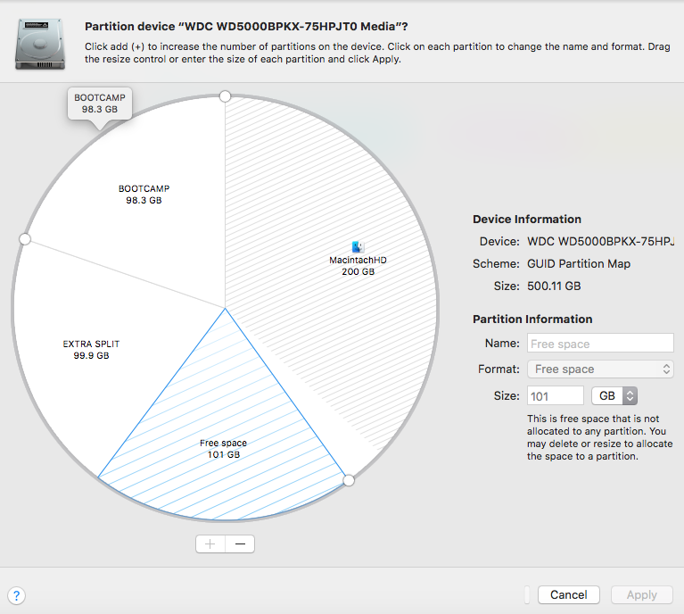Image resolution: width=684 pixels, height=614 pixels.
Task: Click the remove partition minus button
Action: pos(240,543)
